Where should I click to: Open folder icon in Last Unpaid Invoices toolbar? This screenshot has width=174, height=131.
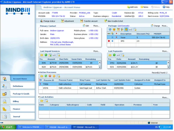click(42, 55)
